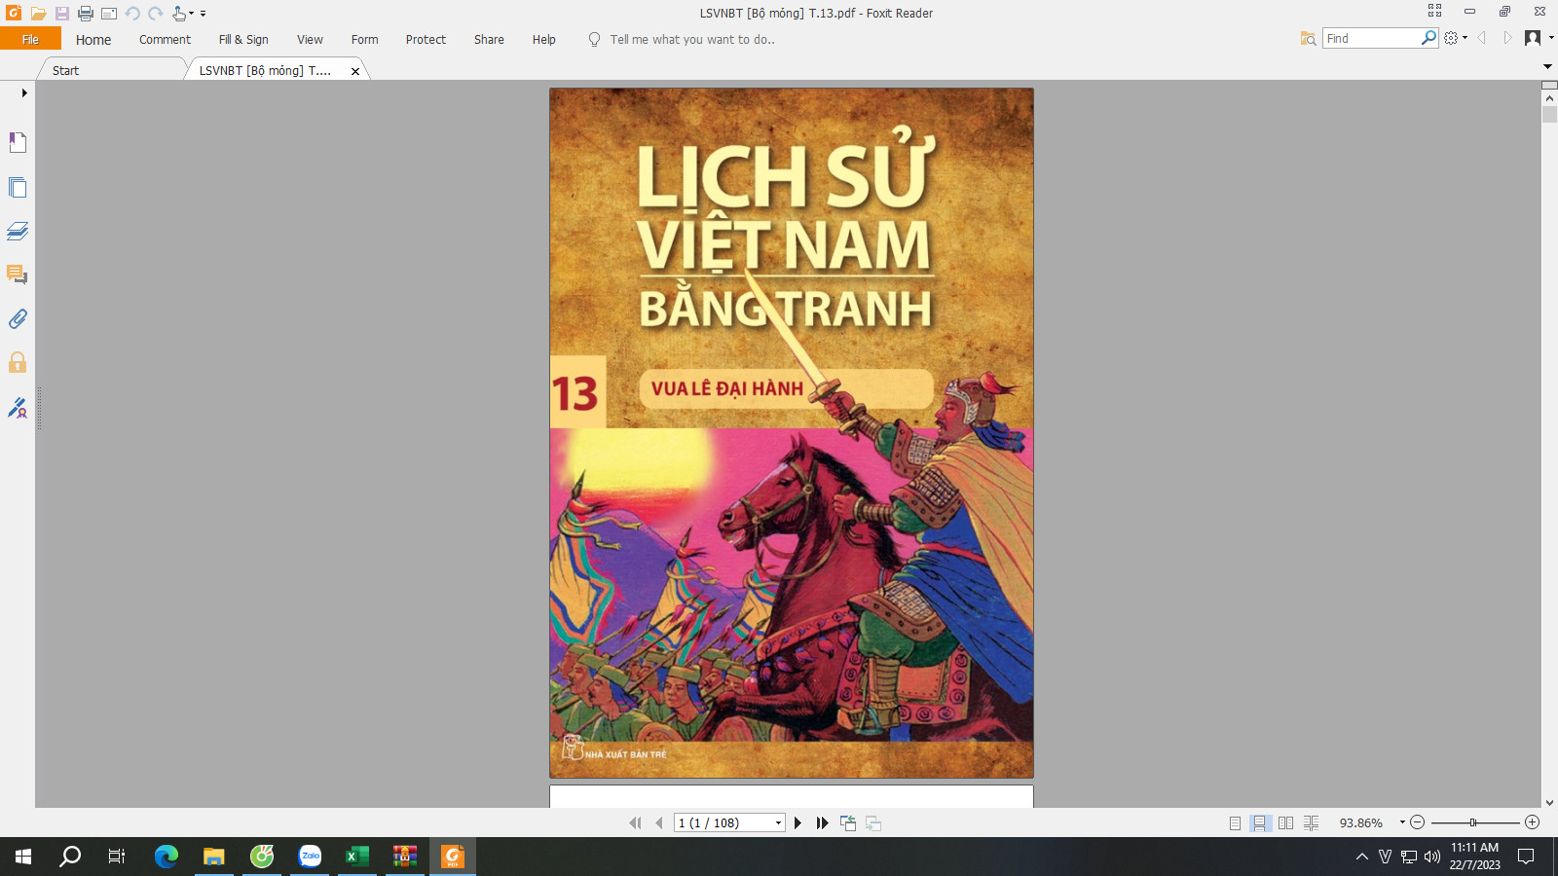1558x876 pixels.
Task: Switch to the Home ribbon tab
Action: tap(93, 40)
